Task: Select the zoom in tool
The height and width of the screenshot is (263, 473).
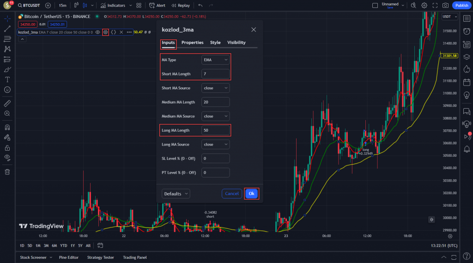Action: (7, 114)
